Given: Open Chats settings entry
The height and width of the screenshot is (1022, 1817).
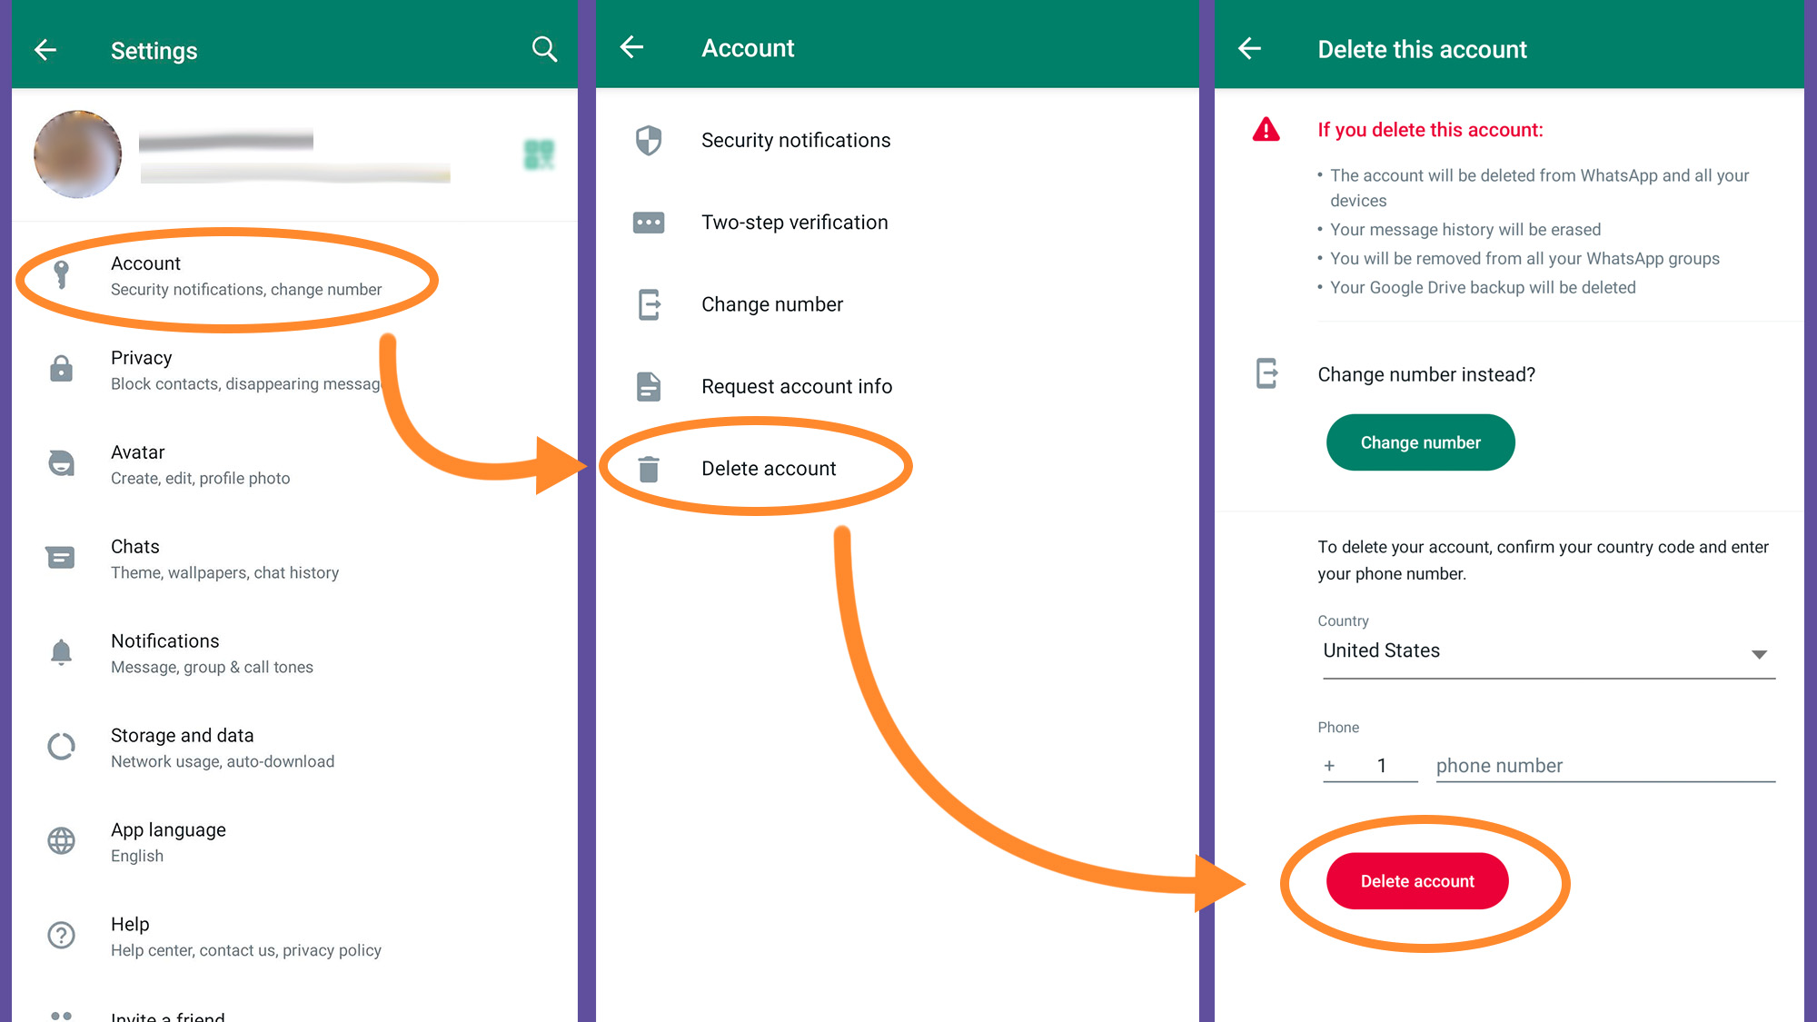Looking at the screenshot, I should point(224,559).
